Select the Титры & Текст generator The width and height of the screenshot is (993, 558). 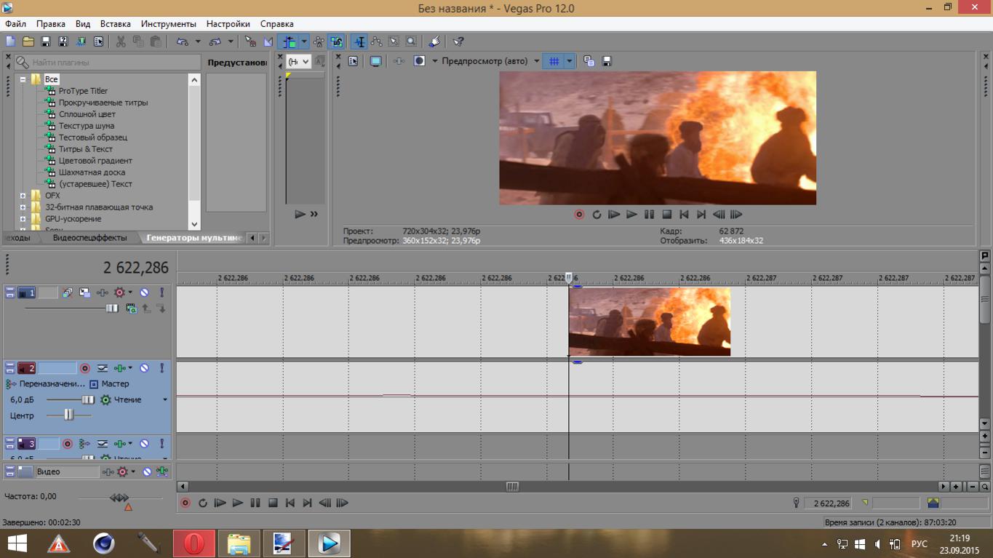[x=85, y=149]
